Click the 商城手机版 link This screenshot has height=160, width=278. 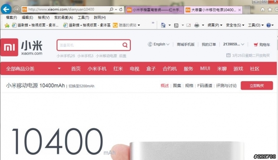tap(185, 44)
